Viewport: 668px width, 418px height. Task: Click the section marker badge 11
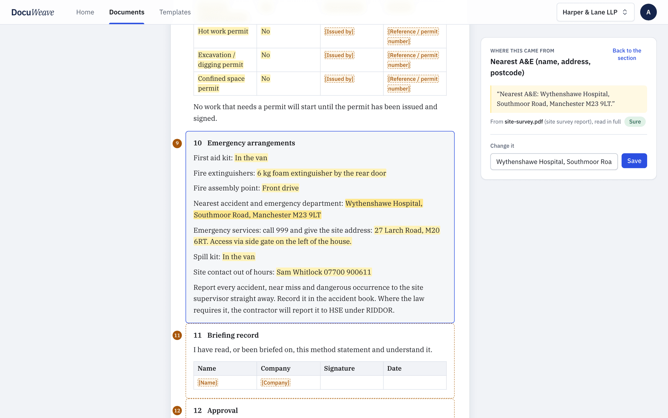pyautogui.click(x=177, y=335)
